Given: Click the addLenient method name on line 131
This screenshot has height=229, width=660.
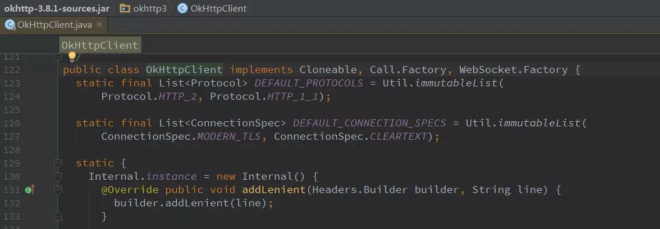Looking at the screenshot, I should [x=274, y=190].
